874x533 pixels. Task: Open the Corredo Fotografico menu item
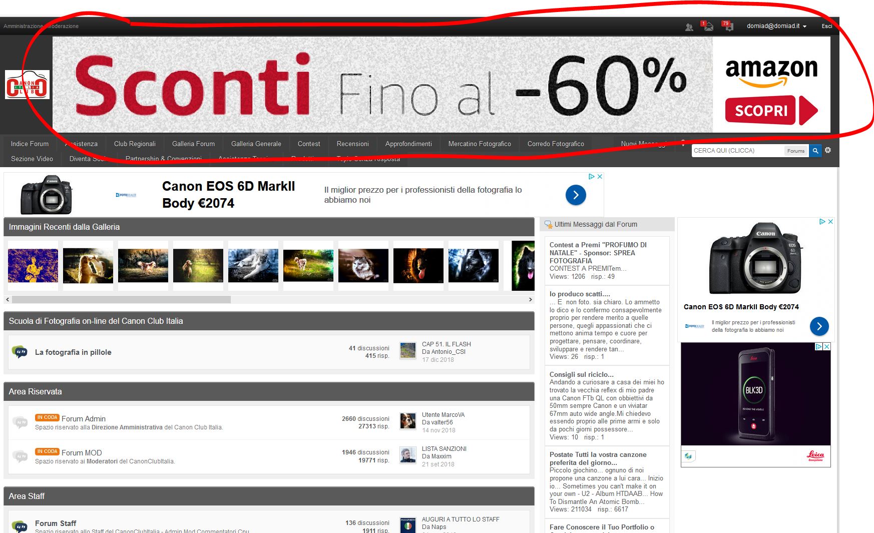point(556,144)
